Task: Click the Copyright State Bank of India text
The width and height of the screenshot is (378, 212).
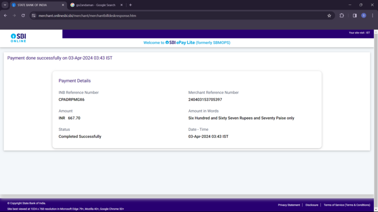Action: (26, 203)
